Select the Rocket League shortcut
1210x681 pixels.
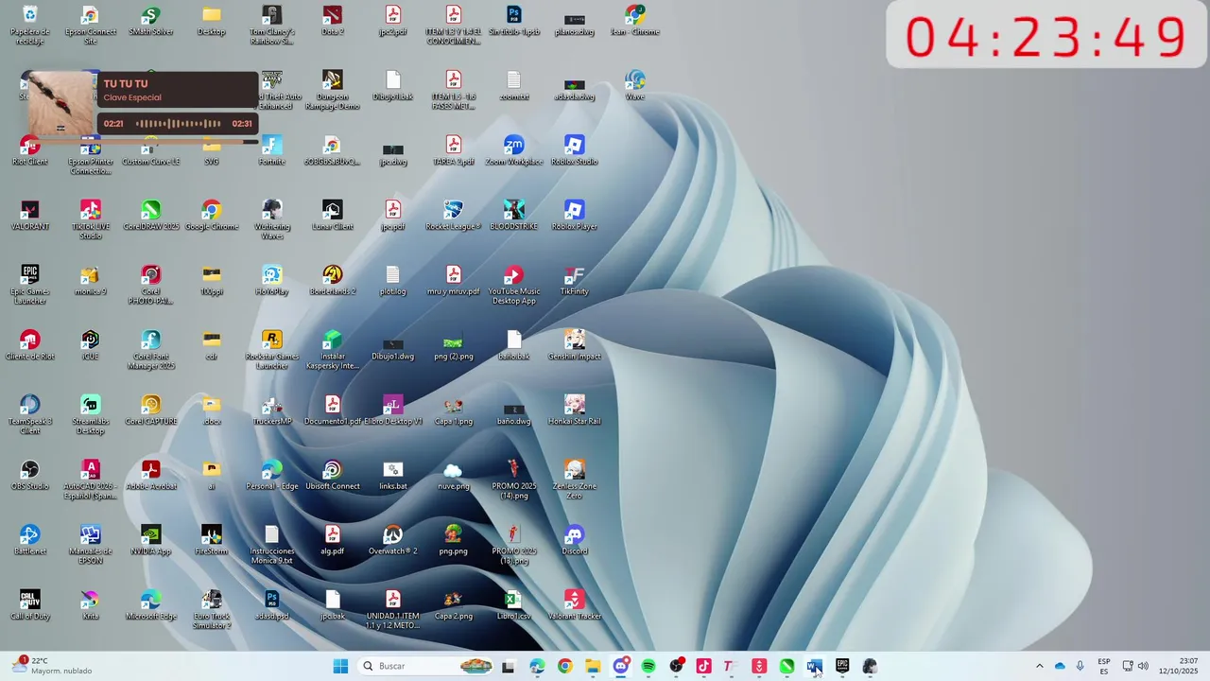coord(454,216)
